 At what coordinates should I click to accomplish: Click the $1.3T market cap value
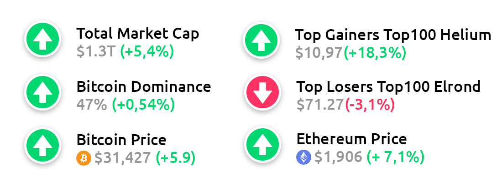95,52
